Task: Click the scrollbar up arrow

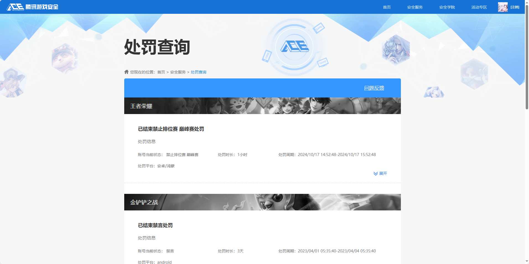Action: point(527,2)
